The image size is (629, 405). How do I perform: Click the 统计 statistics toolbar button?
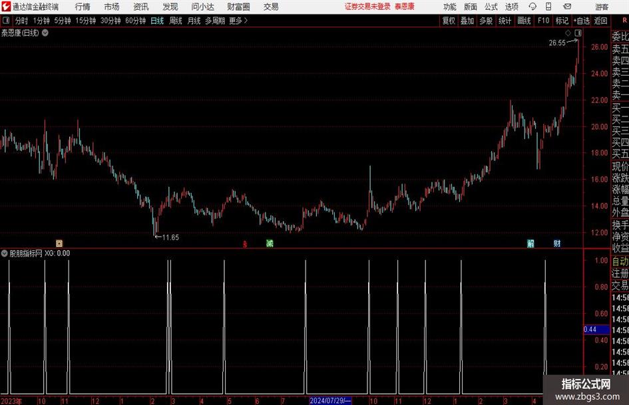[x=505, y=21]
